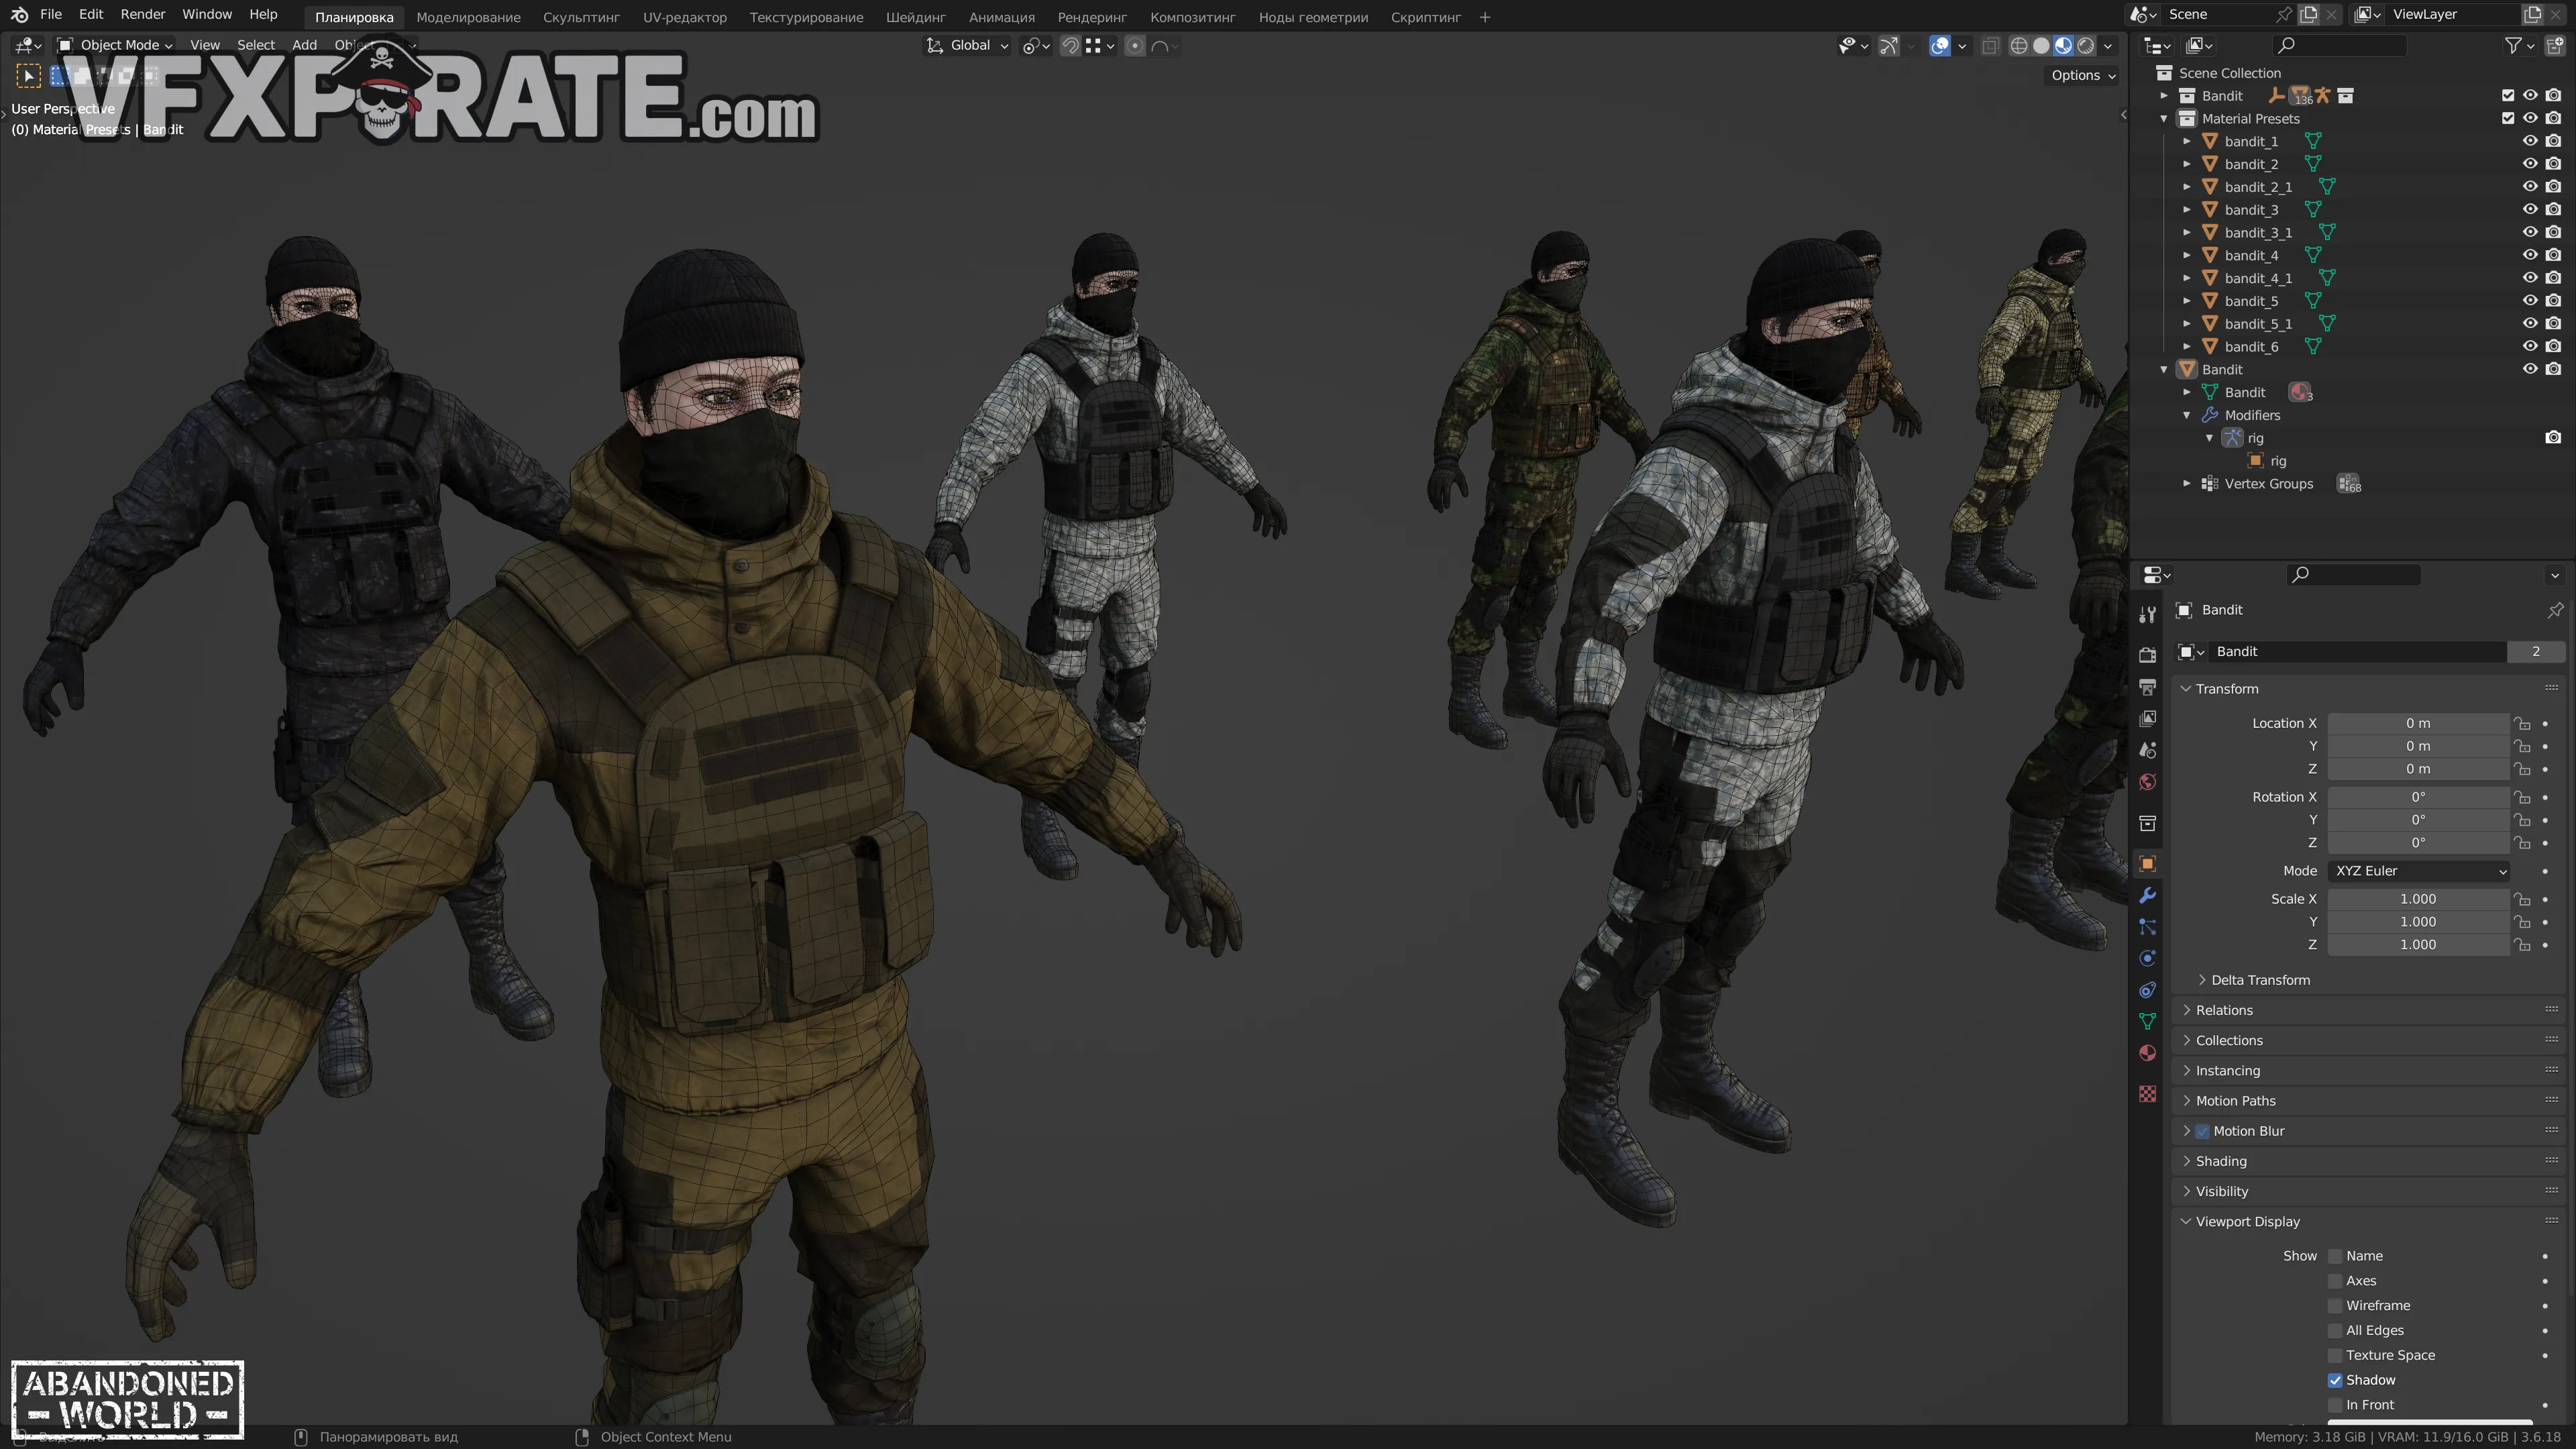Select bandit_4_1 in outliner
2576x1449 pixels.
[2258, 278]
